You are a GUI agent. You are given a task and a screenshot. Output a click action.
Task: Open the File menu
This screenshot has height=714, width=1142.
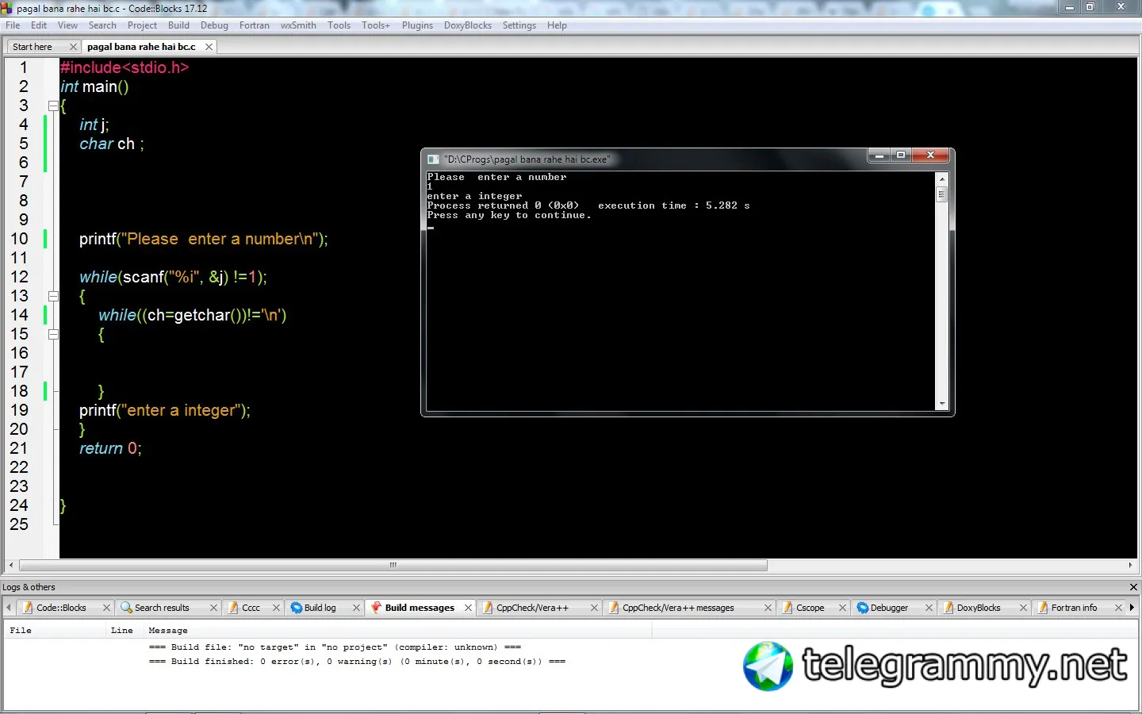13,25
